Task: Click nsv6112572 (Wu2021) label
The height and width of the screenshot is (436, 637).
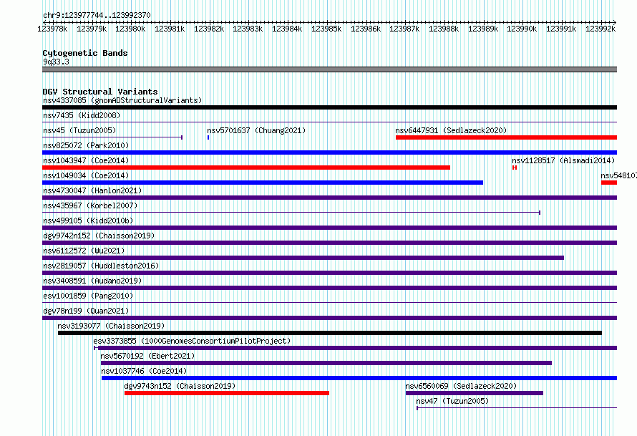Action: point(84,251)
